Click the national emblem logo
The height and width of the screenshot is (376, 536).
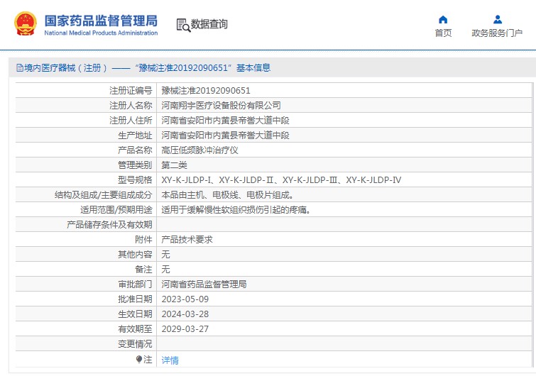26,24
